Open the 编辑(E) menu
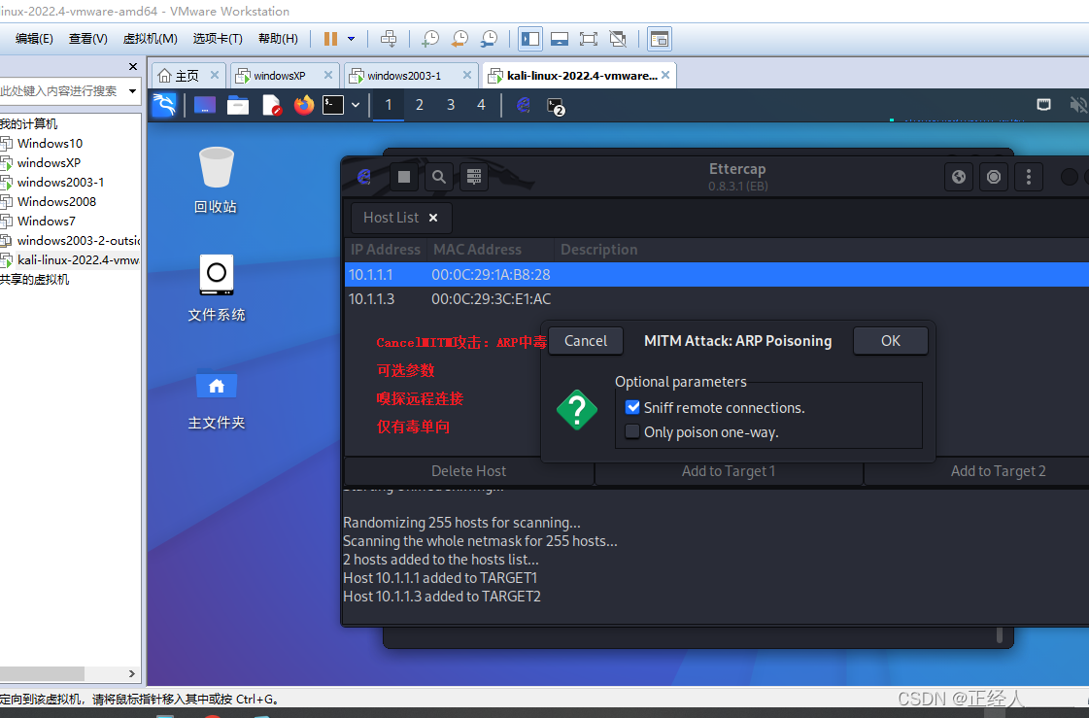This screenshot has height=718, width=1089. pyautogui.click(x=34, y=39)
